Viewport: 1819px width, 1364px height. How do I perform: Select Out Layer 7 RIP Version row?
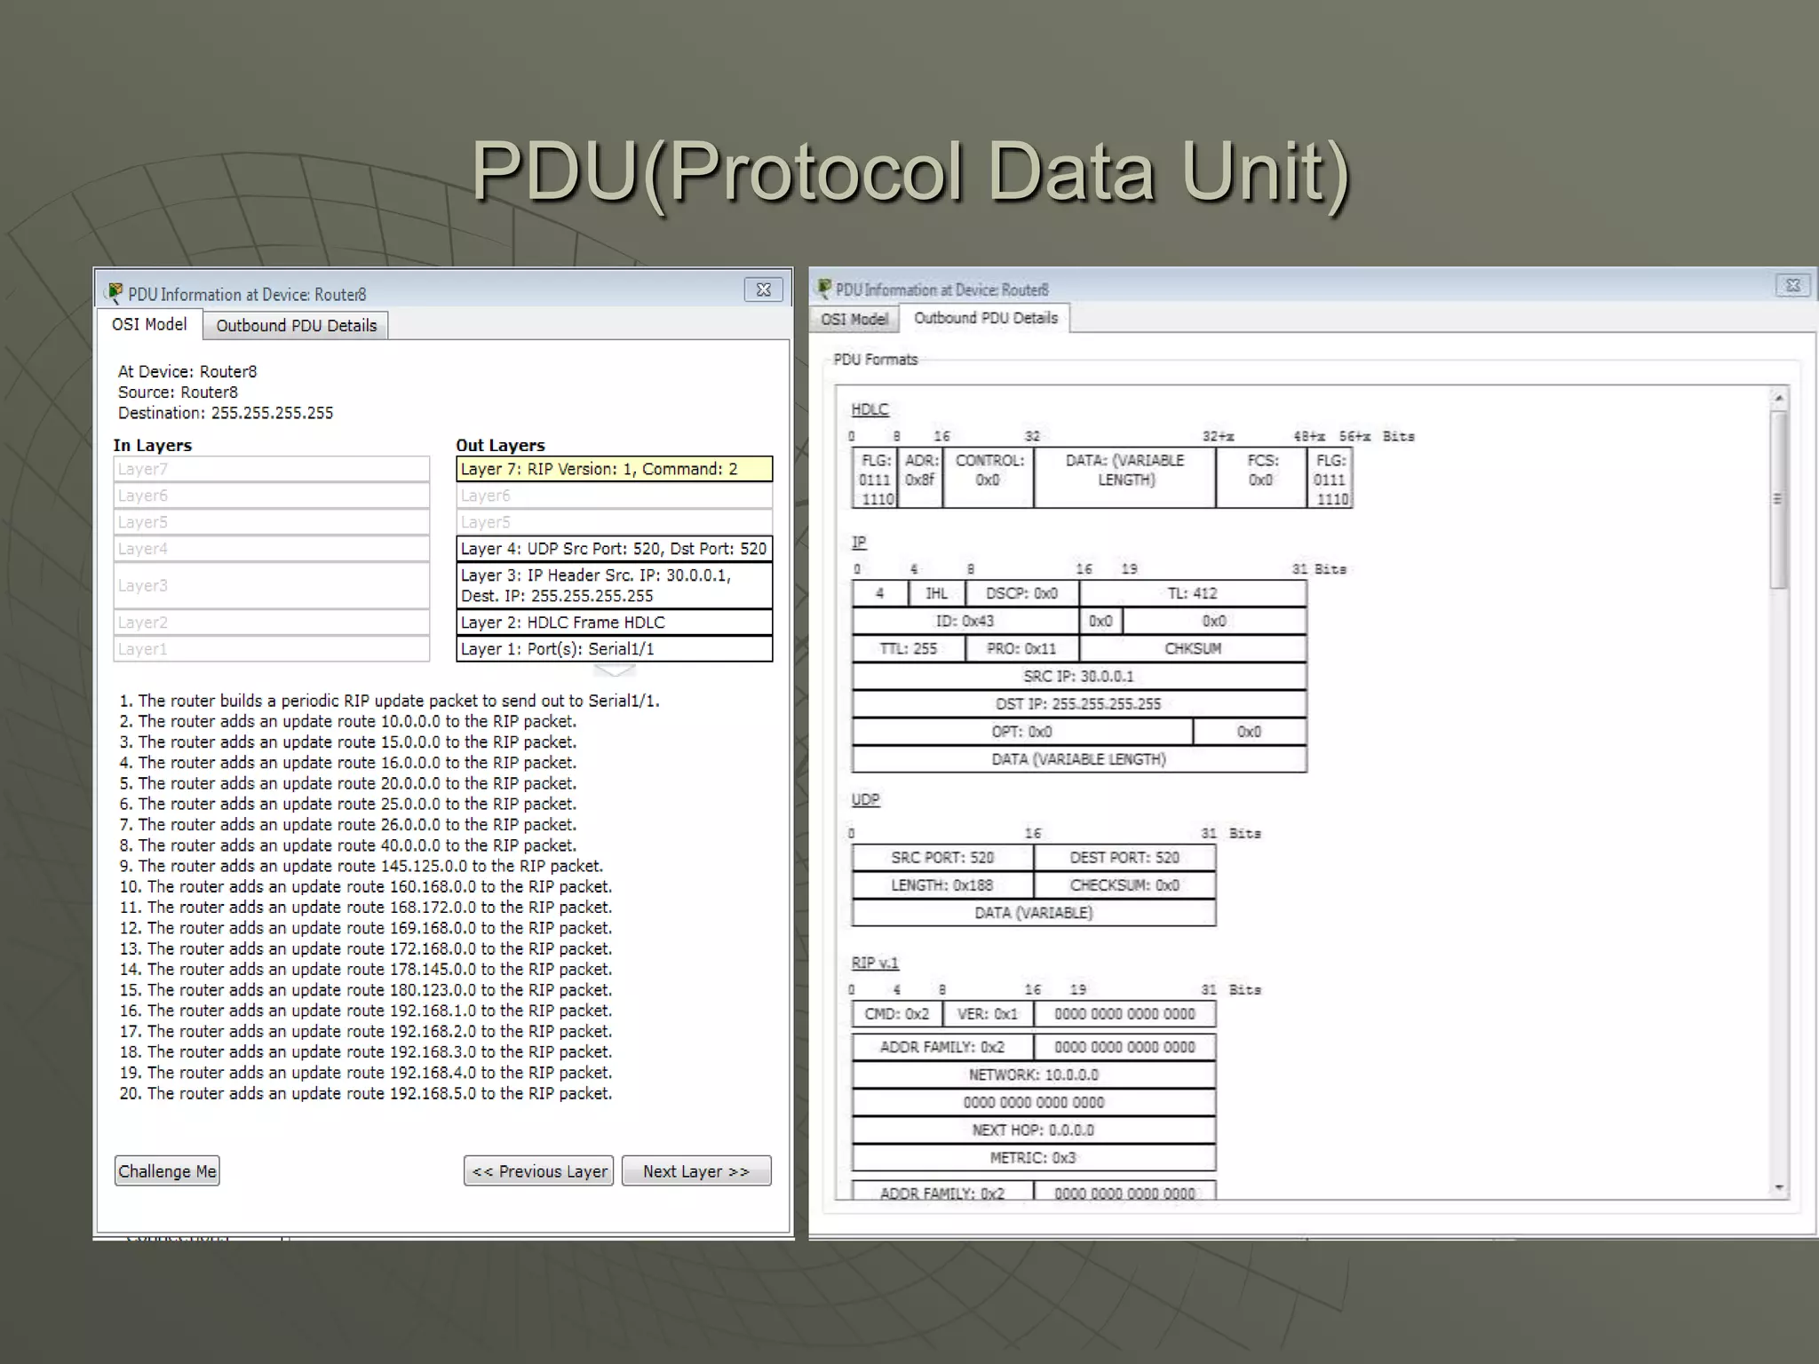pos(615,469)
